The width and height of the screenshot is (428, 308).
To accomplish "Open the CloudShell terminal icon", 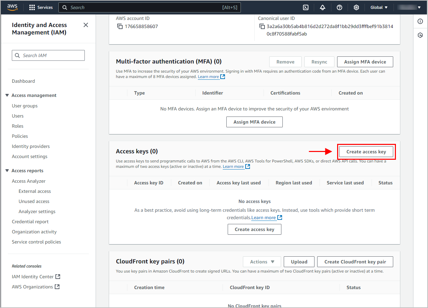I will (x=305, y=7).
